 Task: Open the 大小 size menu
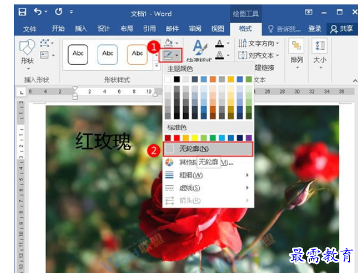(320, 54)
